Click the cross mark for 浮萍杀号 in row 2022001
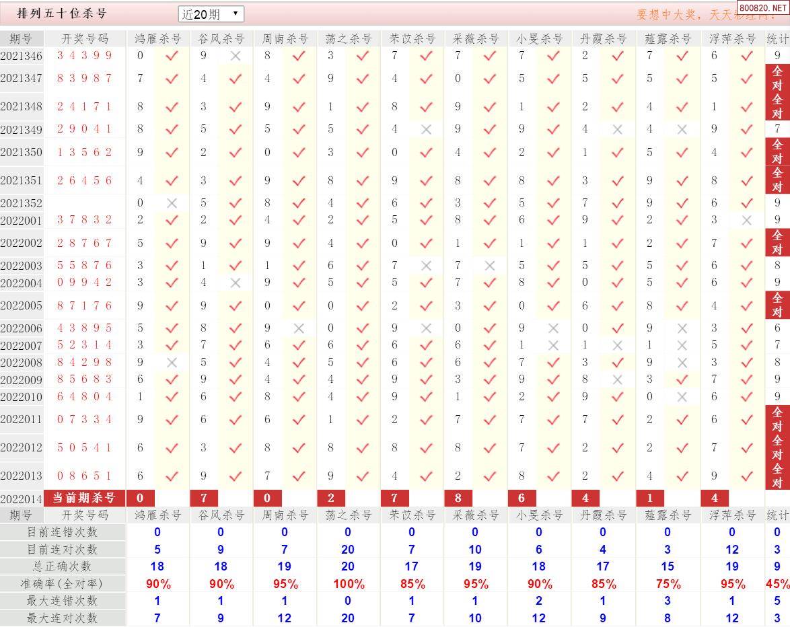Screen dimensions: 790x627 [746, 220]
